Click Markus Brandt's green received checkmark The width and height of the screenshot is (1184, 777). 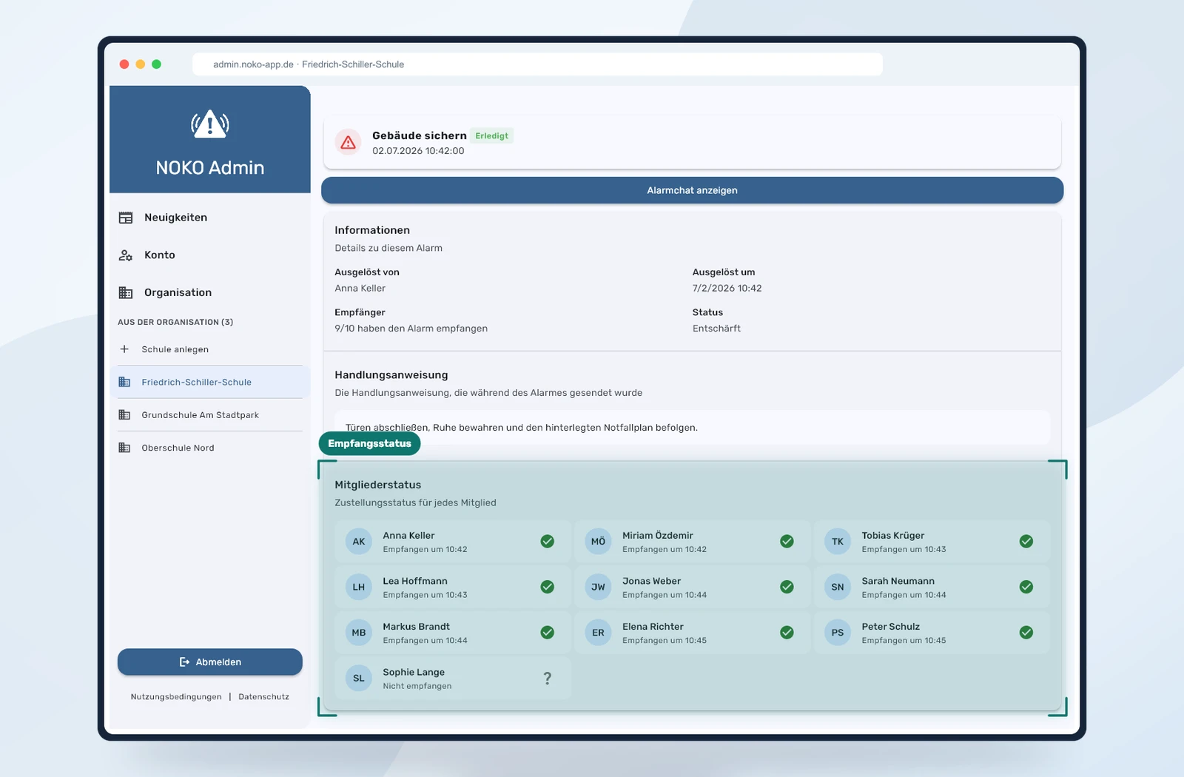[548, 633]
